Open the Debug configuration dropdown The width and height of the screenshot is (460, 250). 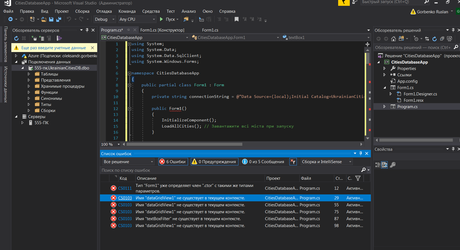click(x=104, y=19)
